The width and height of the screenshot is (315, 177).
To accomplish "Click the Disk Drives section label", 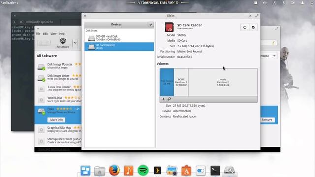I will [x=92, y=31].
